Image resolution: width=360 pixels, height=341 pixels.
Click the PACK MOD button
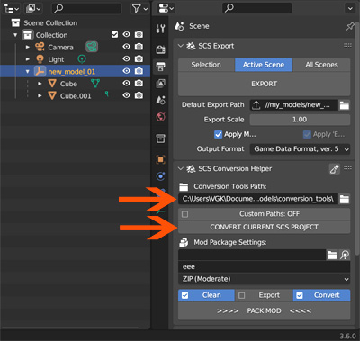(x=264, y=310)
